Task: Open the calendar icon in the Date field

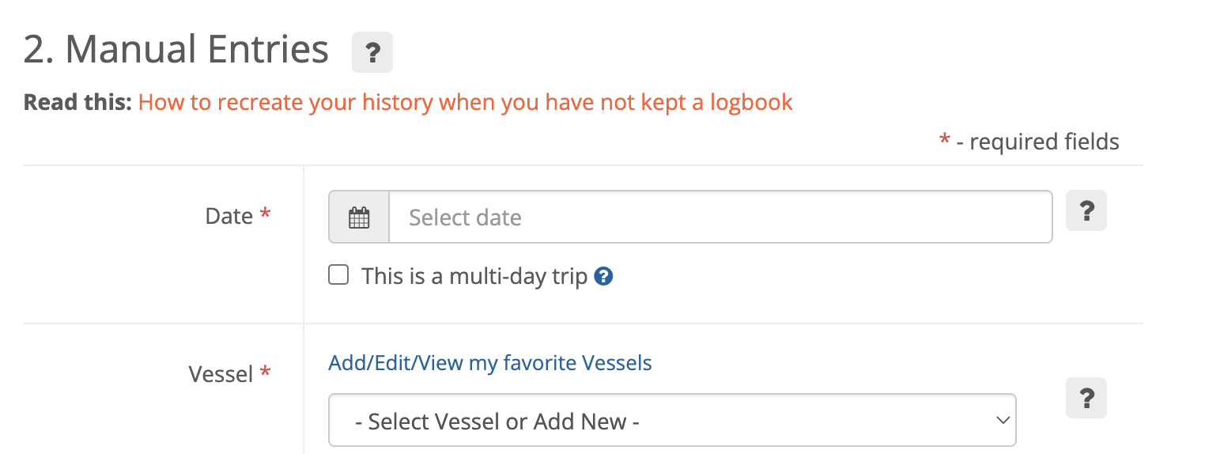Action: (x=359, y=218)
